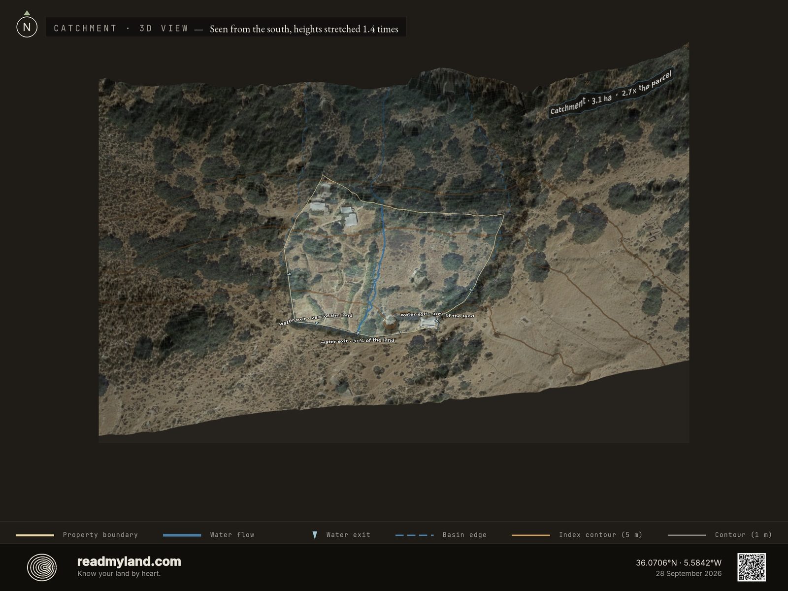788x591 pixels.
Task: Click the grey Contour (1 m) legend swatch
Action: tap(687, 535)
